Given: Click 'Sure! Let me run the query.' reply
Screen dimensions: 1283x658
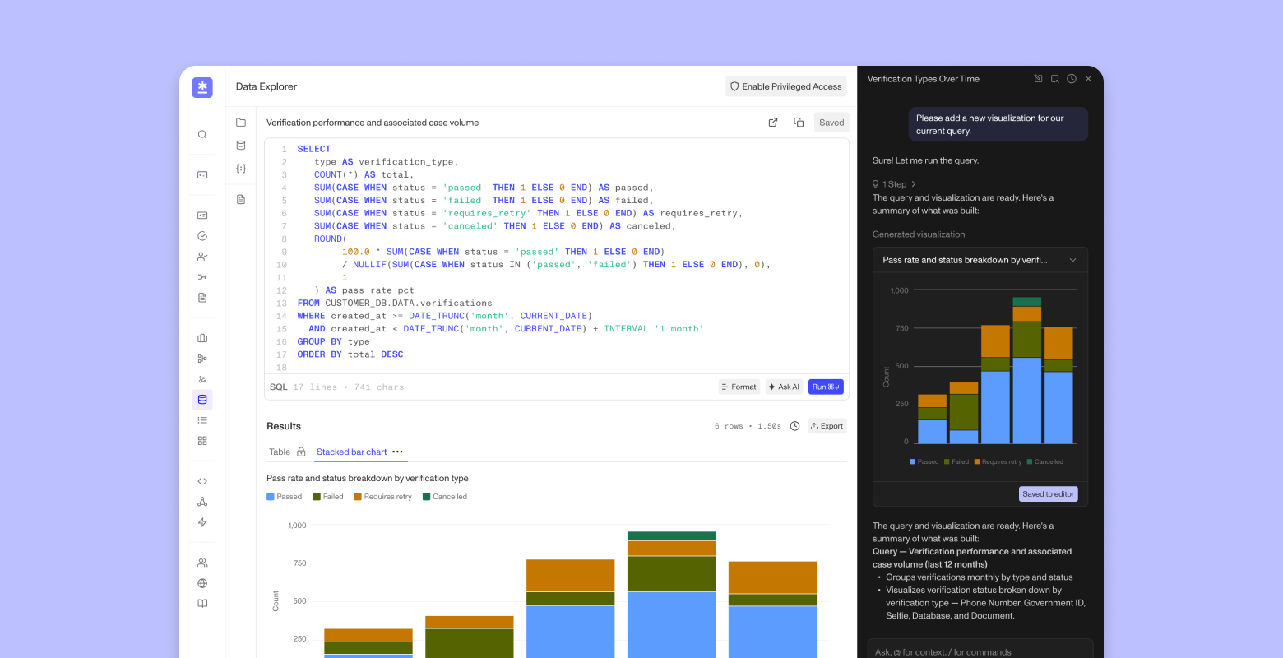Looking at the screenshot, I should [x=925, y=160].
